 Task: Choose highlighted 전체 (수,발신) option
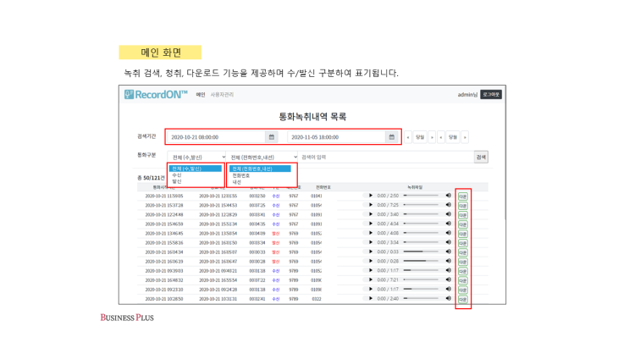pyautogui.click(x=195, y=169)
